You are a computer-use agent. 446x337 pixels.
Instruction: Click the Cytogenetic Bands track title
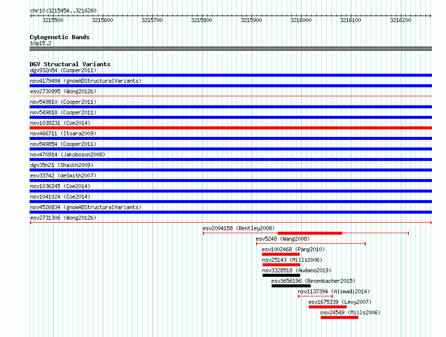pyautogui.click(x=60, y=37)
